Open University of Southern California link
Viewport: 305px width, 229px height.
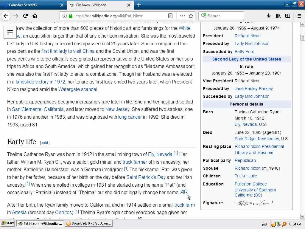click(x=255, y=192)
